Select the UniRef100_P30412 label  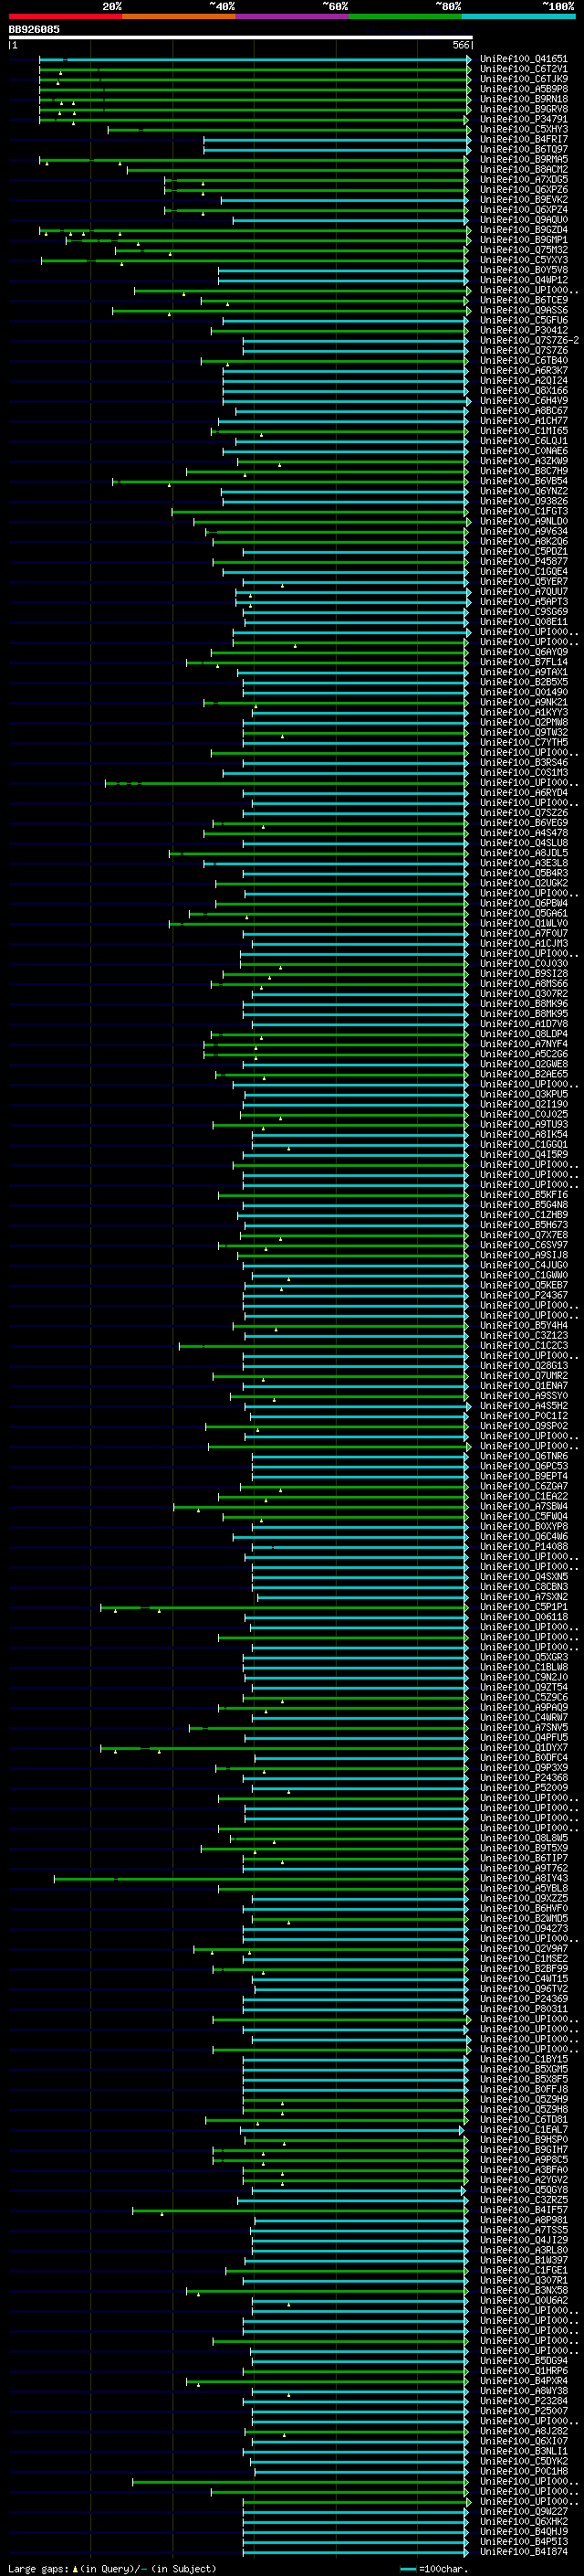[524, 330]
